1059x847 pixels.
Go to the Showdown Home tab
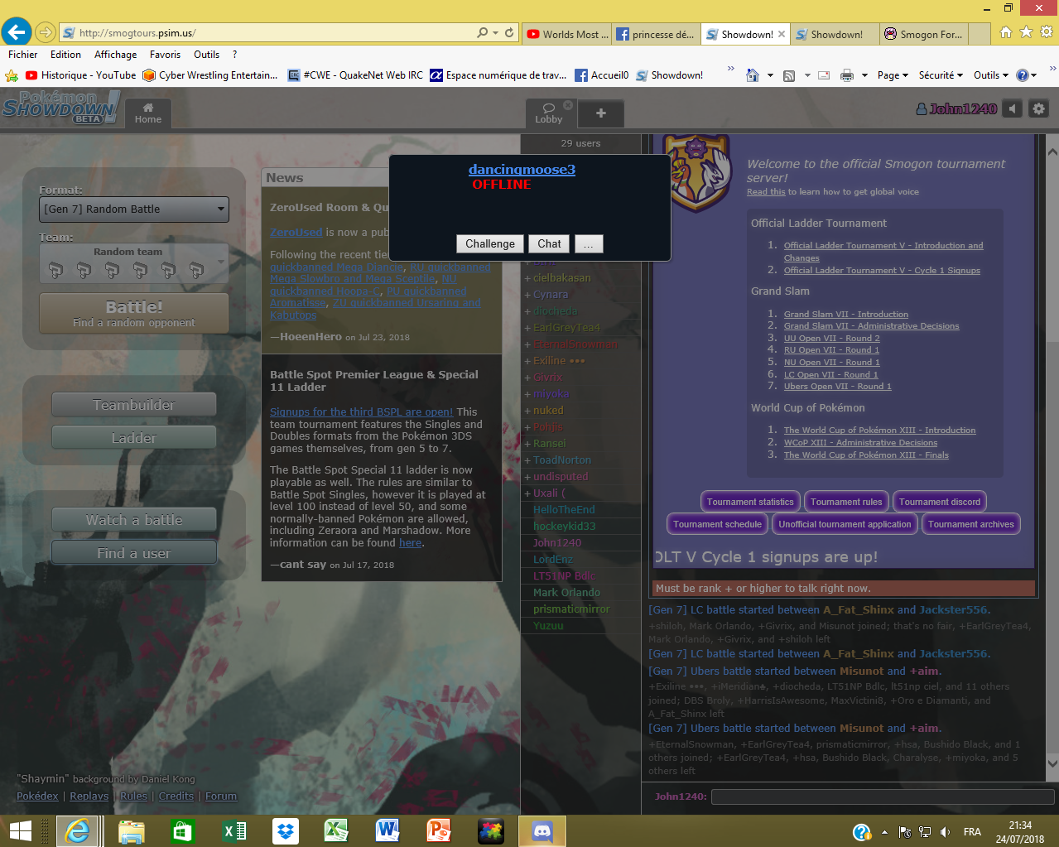148,113
